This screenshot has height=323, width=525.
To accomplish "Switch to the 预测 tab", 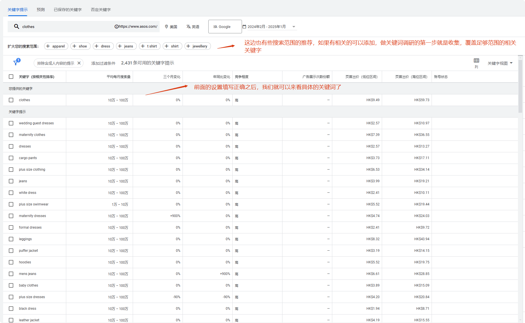I will click(41, 10).
